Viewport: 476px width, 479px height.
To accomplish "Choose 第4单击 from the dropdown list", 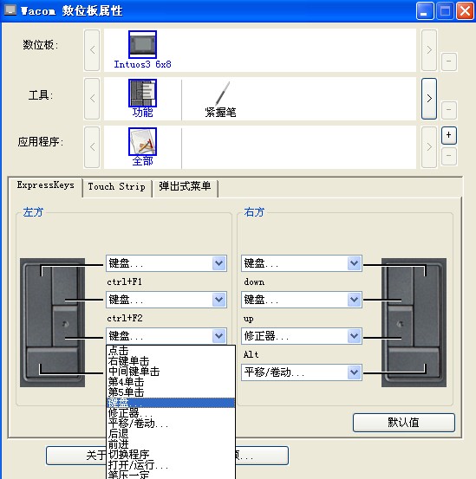I will pyautogui.click(x=171, y=382).
